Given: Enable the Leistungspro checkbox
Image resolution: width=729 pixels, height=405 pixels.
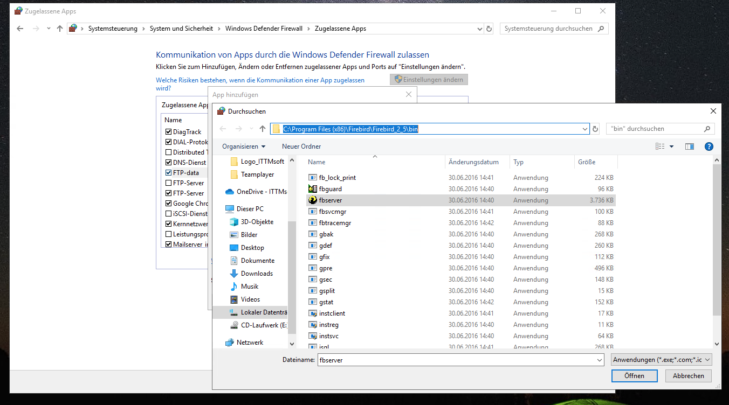Looking at the screenshot, I should [169, 234].
